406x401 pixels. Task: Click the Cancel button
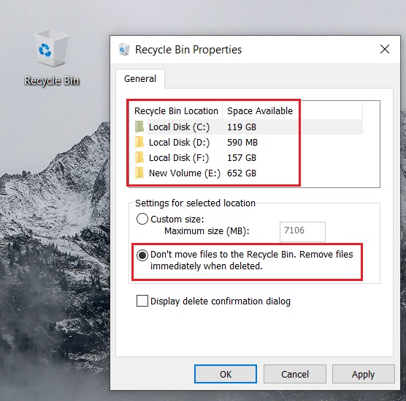coord(295,374)
